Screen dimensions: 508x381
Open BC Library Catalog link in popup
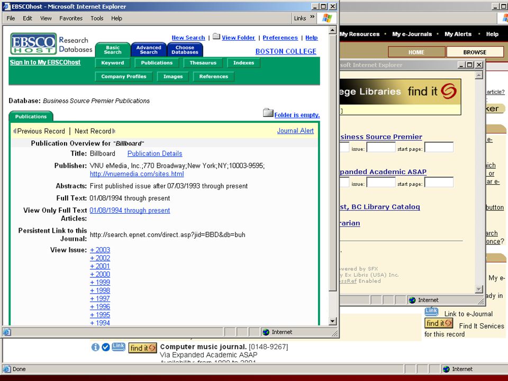coord(380,207)
